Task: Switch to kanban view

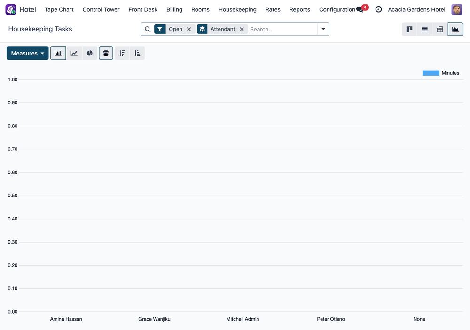Action: [409, 29]
